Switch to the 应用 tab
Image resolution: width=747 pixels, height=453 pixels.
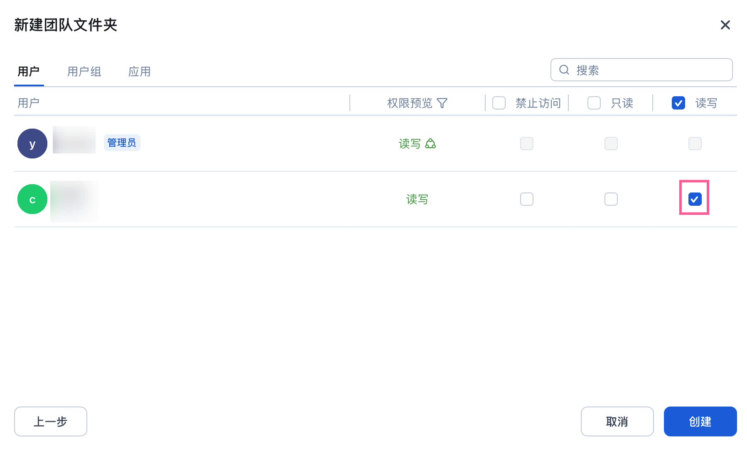point(140,71)
